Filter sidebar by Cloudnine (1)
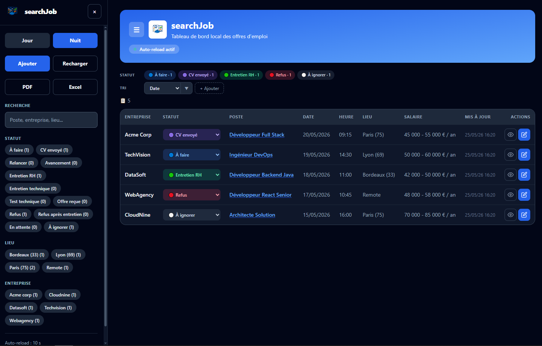The height and width of the screenshot is (346, 542). point(62,295)
